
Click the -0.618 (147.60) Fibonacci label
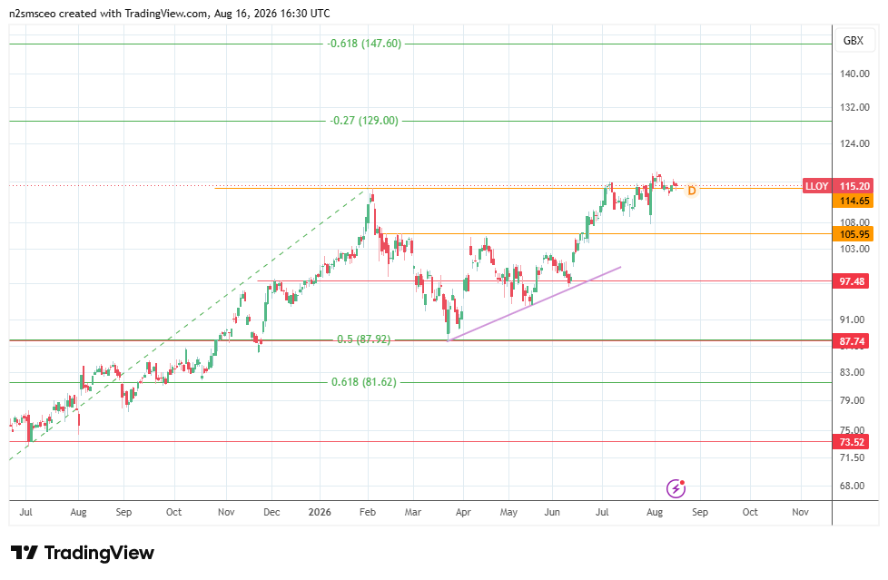[364, 44]
